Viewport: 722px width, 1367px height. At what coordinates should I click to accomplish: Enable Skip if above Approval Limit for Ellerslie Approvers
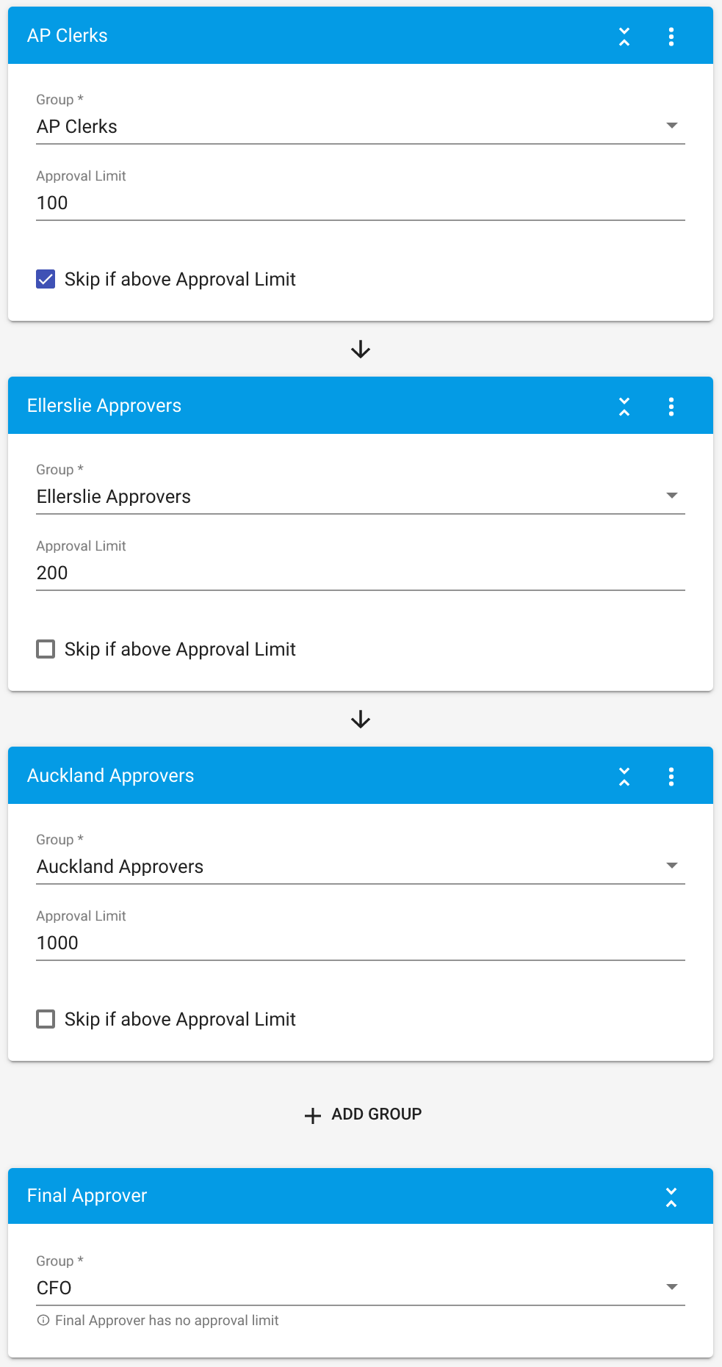[45, 649]
